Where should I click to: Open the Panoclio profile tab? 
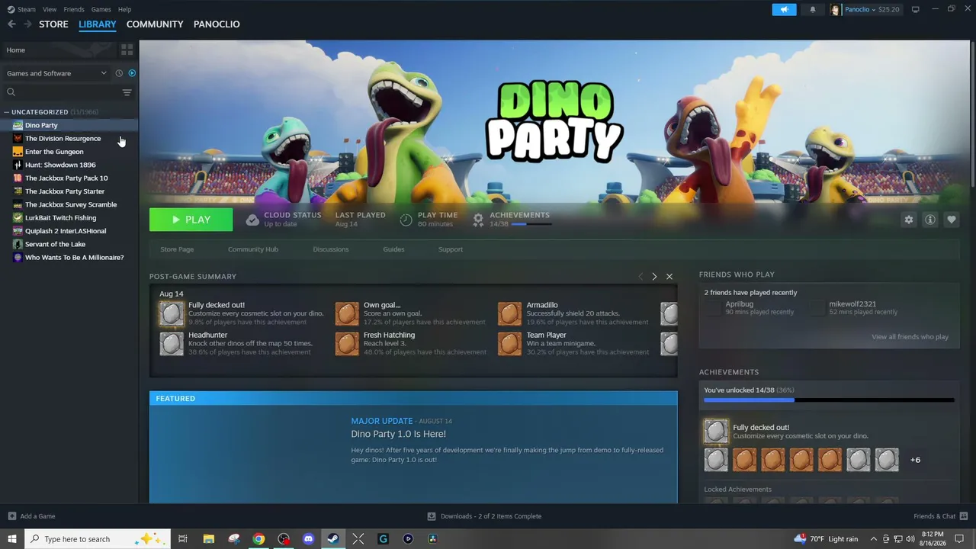tap(217, 24)
